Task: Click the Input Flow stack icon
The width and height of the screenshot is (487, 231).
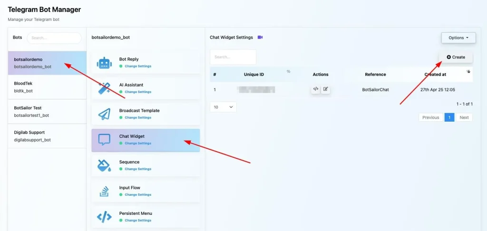Action: (x=104, y=191)
